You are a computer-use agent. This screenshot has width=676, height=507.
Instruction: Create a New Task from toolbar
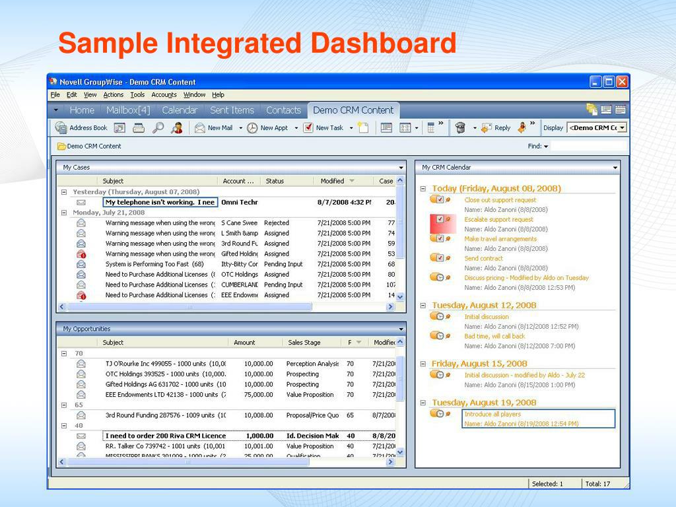point(323,127)
